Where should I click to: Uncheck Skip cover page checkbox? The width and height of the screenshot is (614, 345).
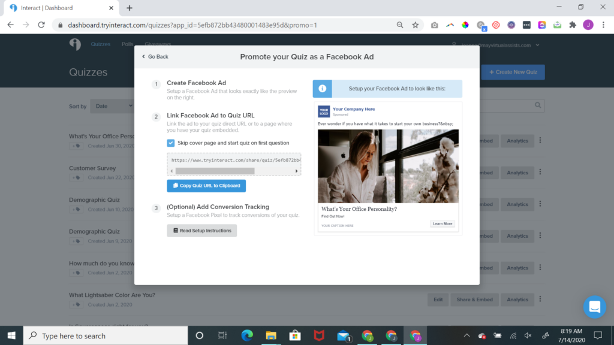[x=171, y=143]
